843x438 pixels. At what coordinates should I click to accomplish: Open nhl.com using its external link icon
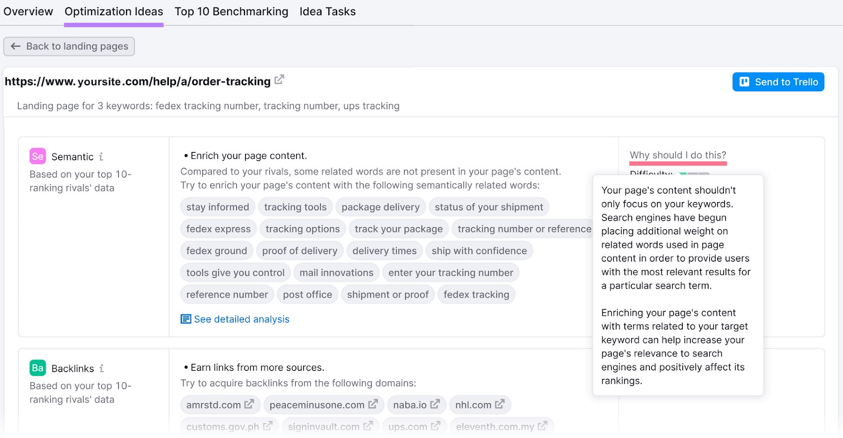(x=499, y=404)
